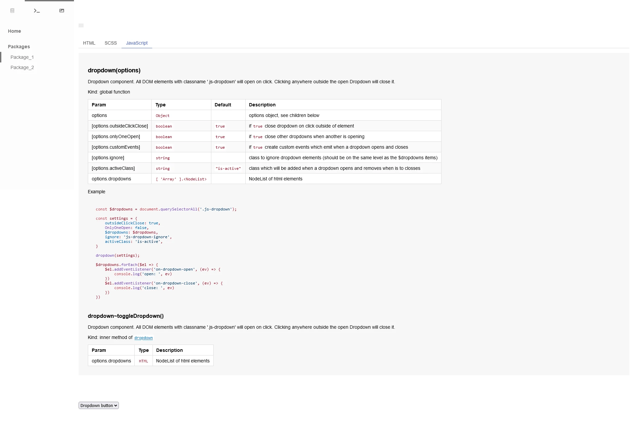Select Package_1 in sidebar

(x=22, y=57)
